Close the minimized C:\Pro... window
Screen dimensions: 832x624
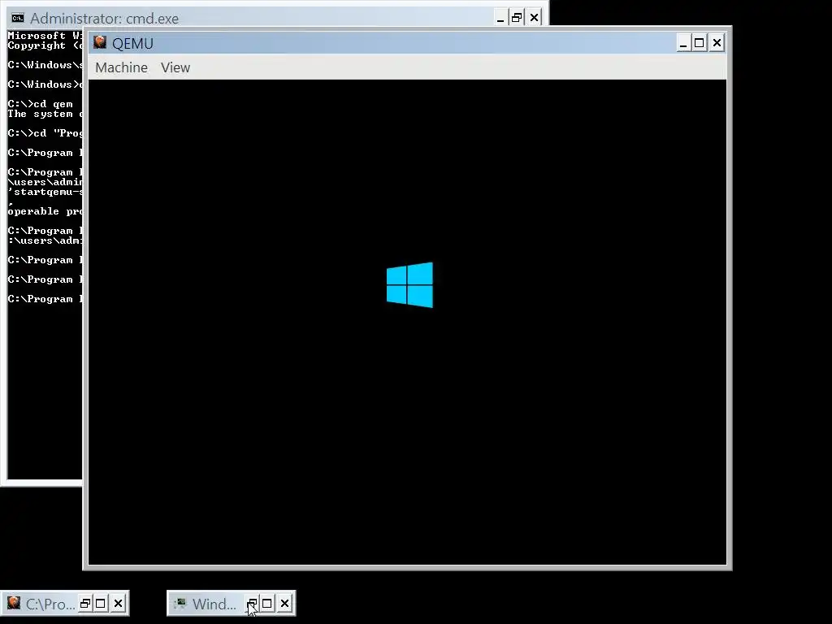[118, 604]
